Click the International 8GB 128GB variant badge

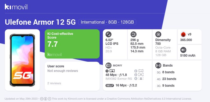pos(107,22)
